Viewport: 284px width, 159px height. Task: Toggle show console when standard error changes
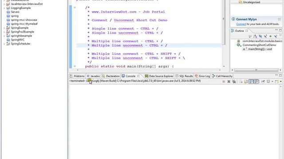(256, 81)
